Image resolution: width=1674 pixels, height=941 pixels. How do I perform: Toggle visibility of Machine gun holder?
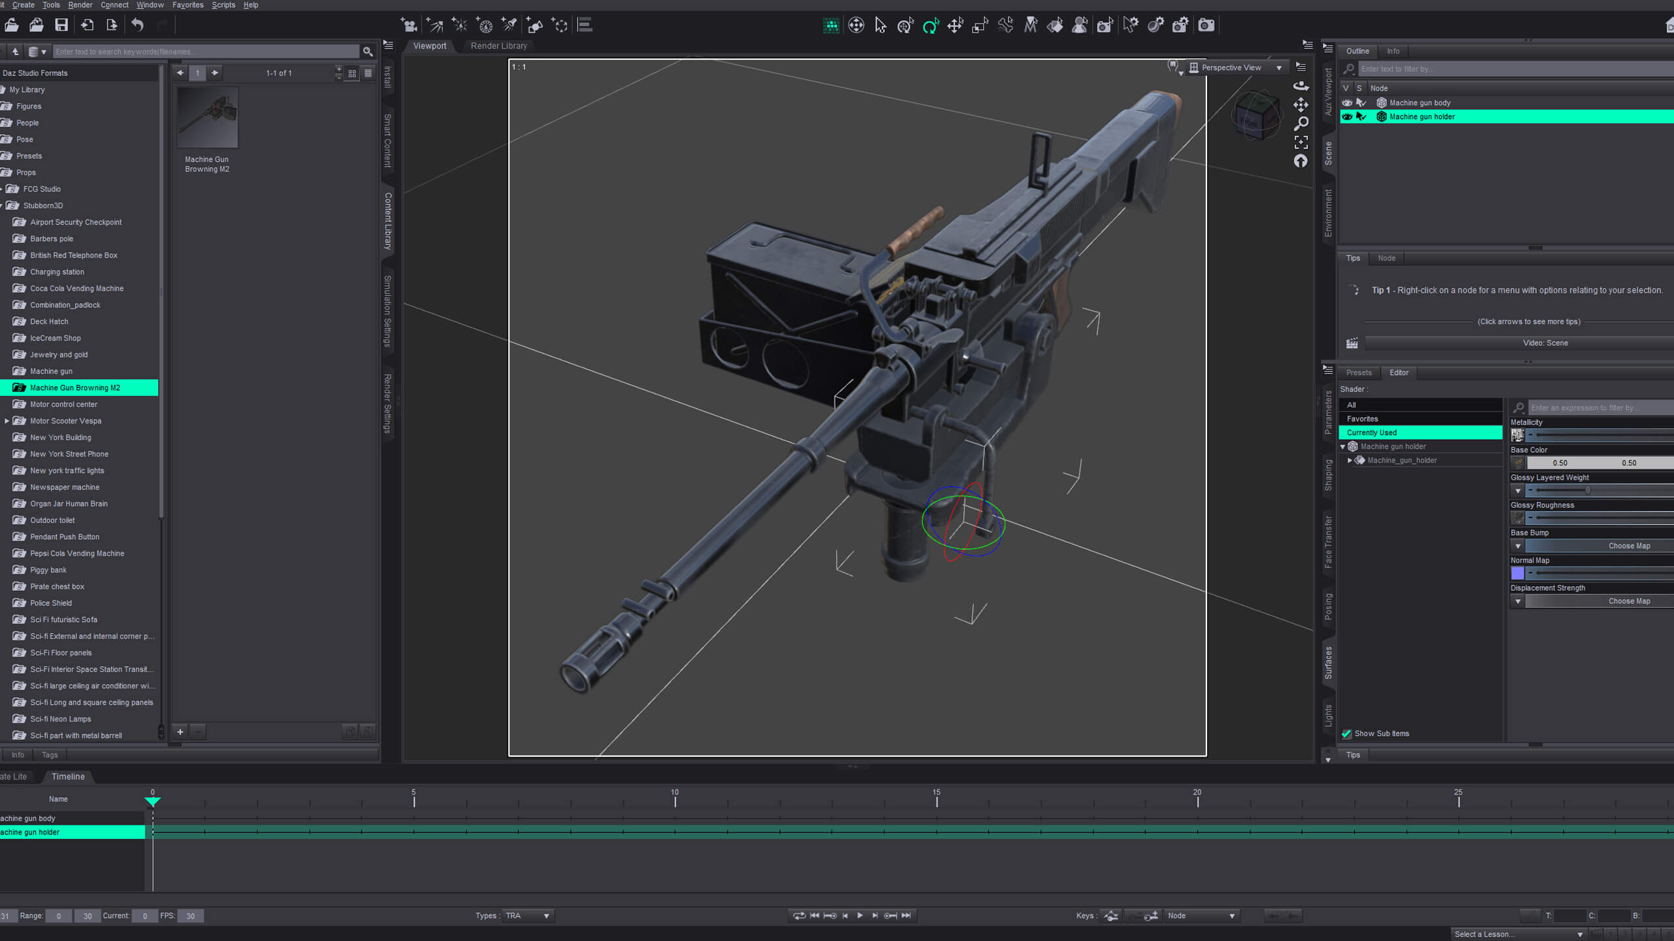click(x=1347, y=116)
